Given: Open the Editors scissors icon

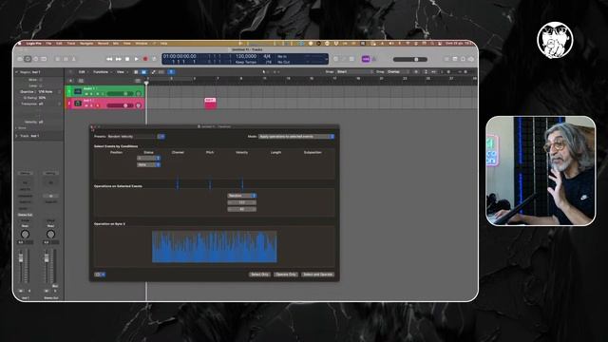Looking at the screenshot, I should coord(74,59).
